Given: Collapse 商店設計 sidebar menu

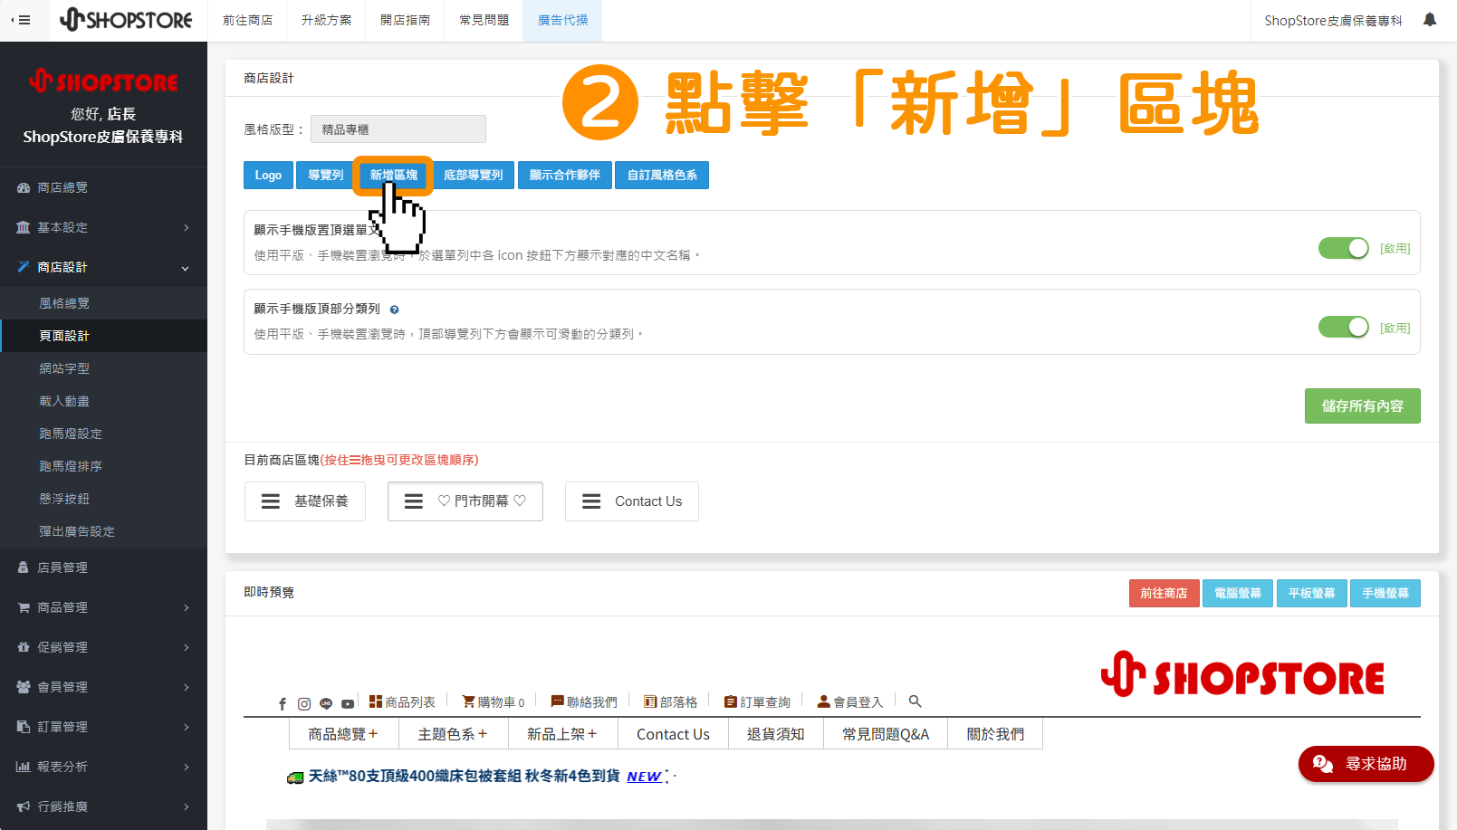Looking at the screenshot, I should (x=103, y=267).
